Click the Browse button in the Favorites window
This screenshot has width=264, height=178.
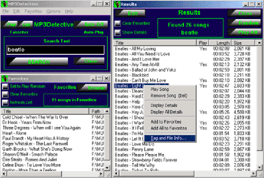pyautogui.click(x=92, y=87)
